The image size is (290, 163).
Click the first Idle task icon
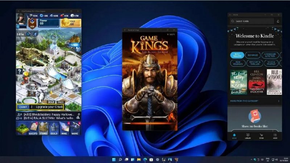tap(28, 34)
